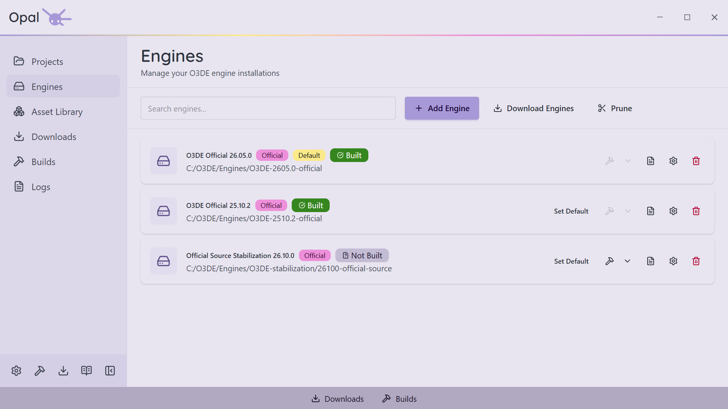Click the Search engines input field
The width and height of the screenshot is (728, 409).
coord(268,109)
